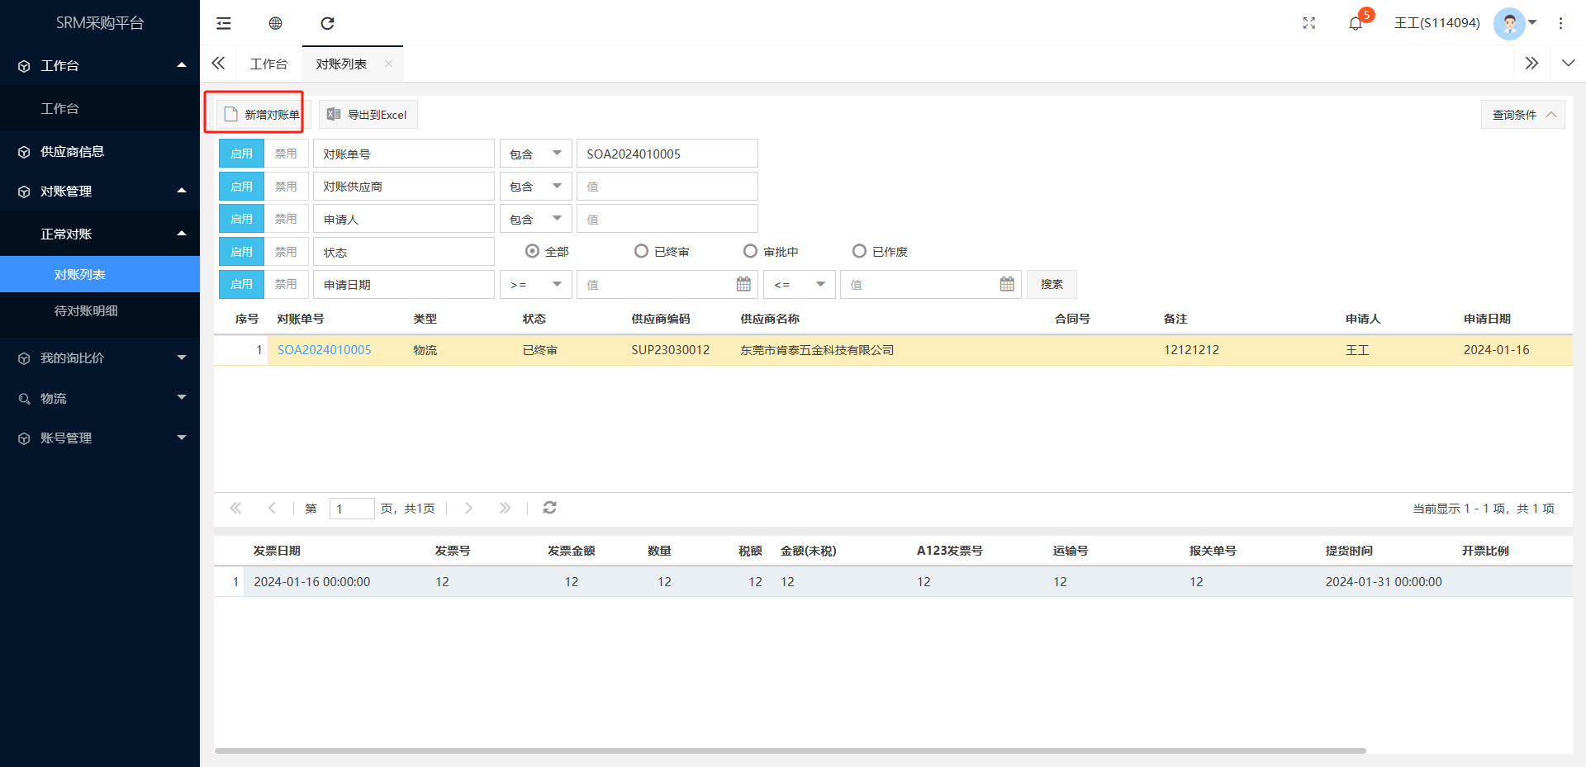Toggle fullscreen mode icon
The image size is (1586, 767).
coord(1309,23)
